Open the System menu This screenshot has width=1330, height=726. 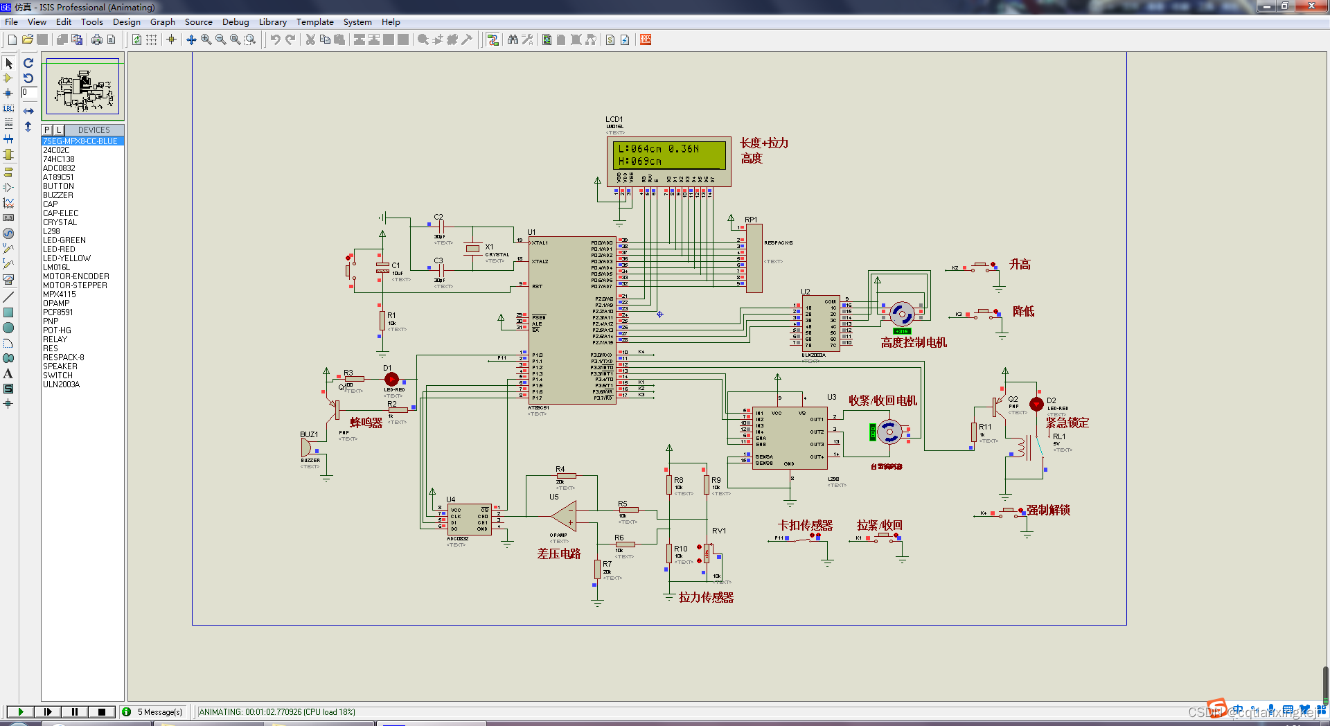pyautogui.click(x=357, y=21)
